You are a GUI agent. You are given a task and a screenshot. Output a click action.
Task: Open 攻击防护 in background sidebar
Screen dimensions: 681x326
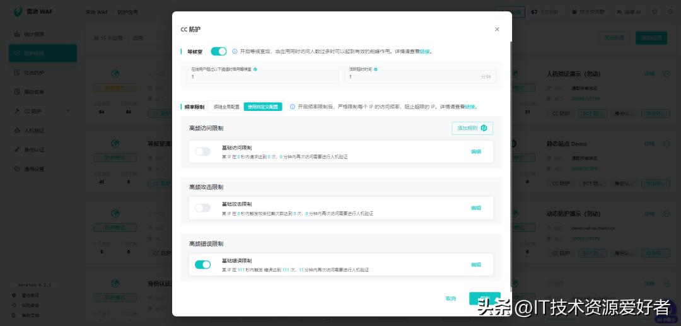[43, 73]
